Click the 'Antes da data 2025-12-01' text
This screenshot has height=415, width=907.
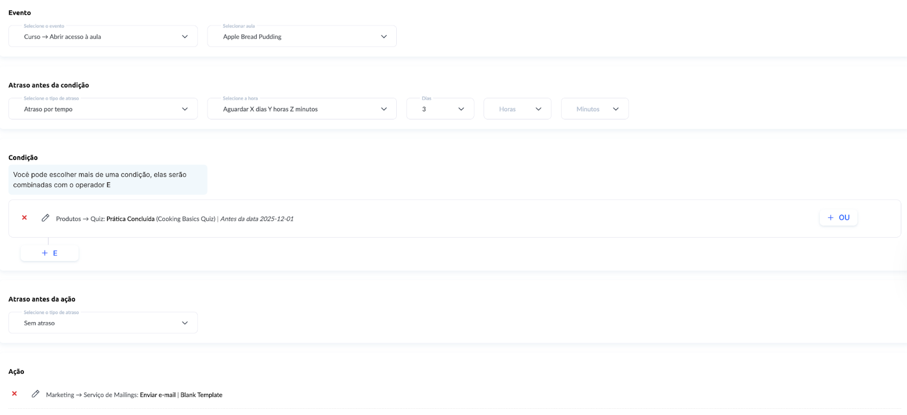[x=257, y=219]
